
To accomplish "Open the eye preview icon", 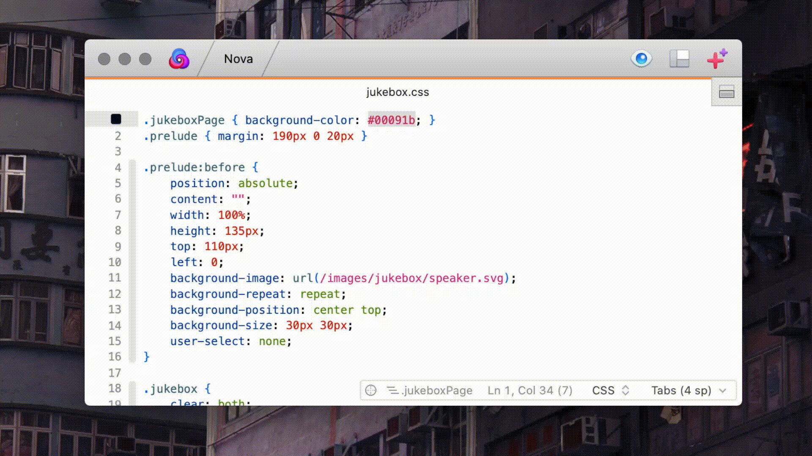I will (641, 59).
